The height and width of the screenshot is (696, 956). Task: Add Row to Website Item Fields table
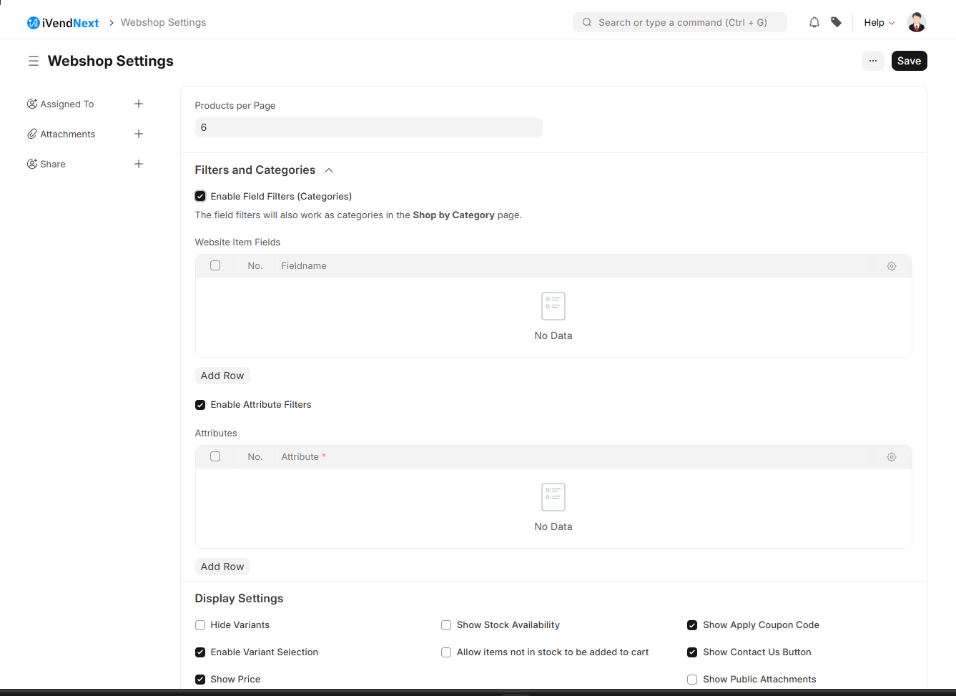click(x=222, y=376)
